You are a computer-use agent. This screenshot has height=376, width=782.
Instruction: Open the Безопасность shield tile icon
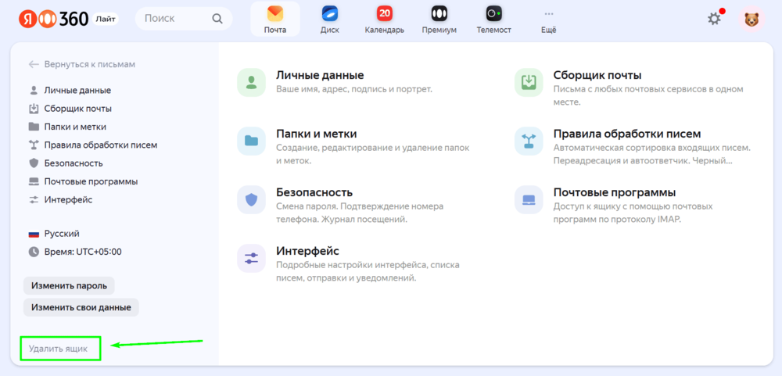pyautogui.click(x=251, y=200)
